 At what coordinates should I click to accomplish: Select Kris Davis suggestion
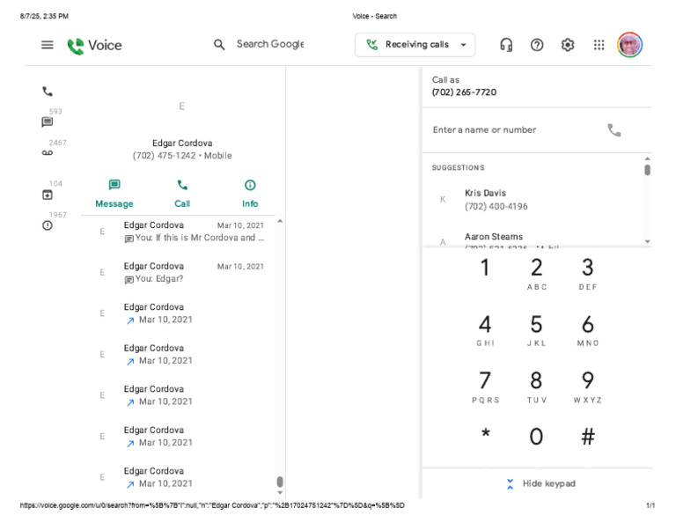pos(533,199)
